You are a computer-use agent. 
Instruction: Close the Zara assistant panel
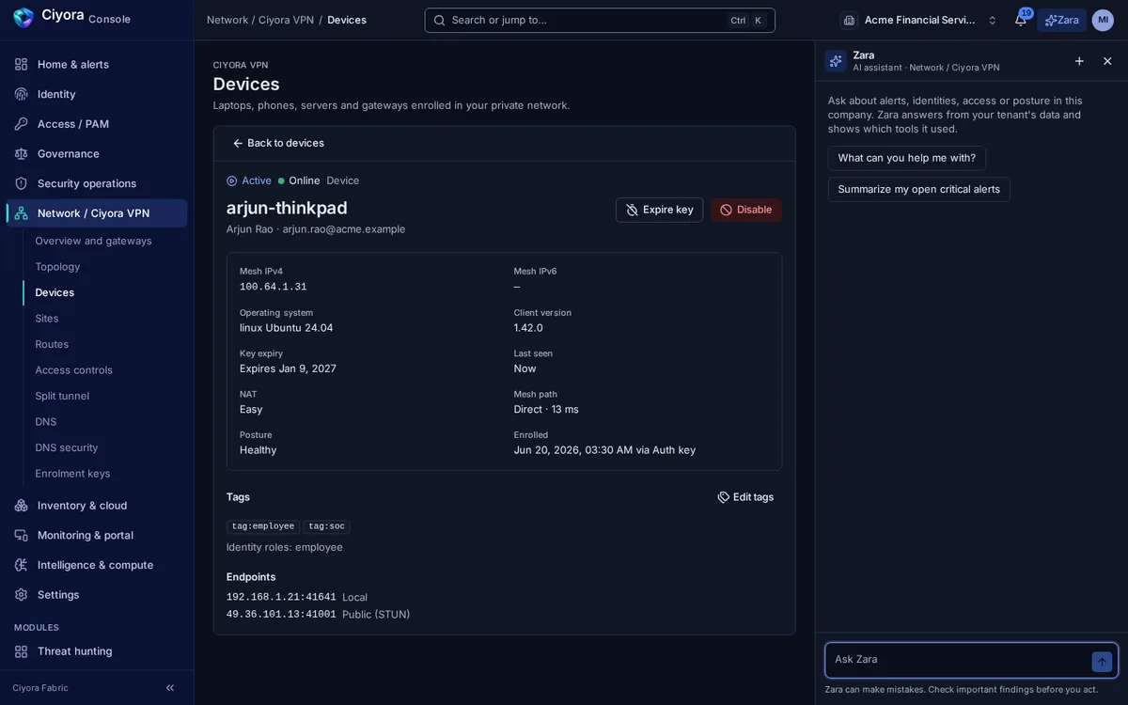click(x=1107, y=61)
